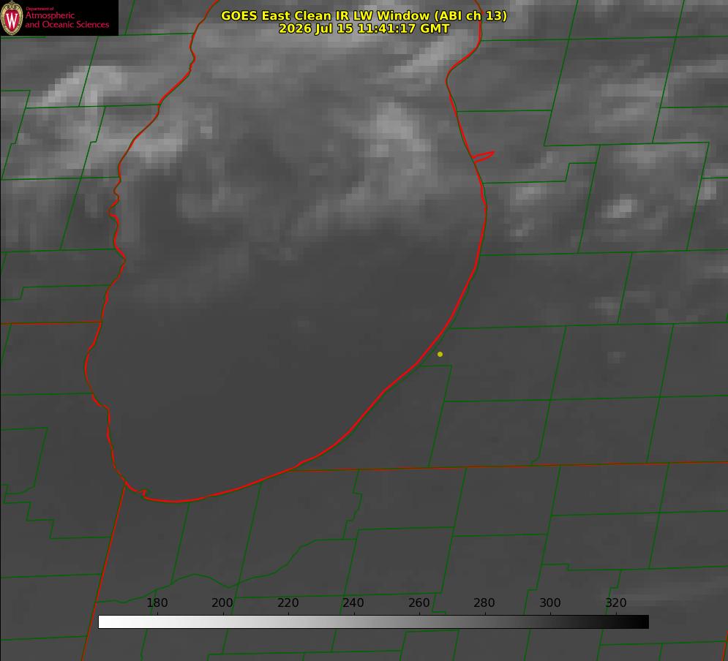Screen dimensions: 728x661
Task: Click the yellow dot location marker
Action: click(x=440, y=354)
